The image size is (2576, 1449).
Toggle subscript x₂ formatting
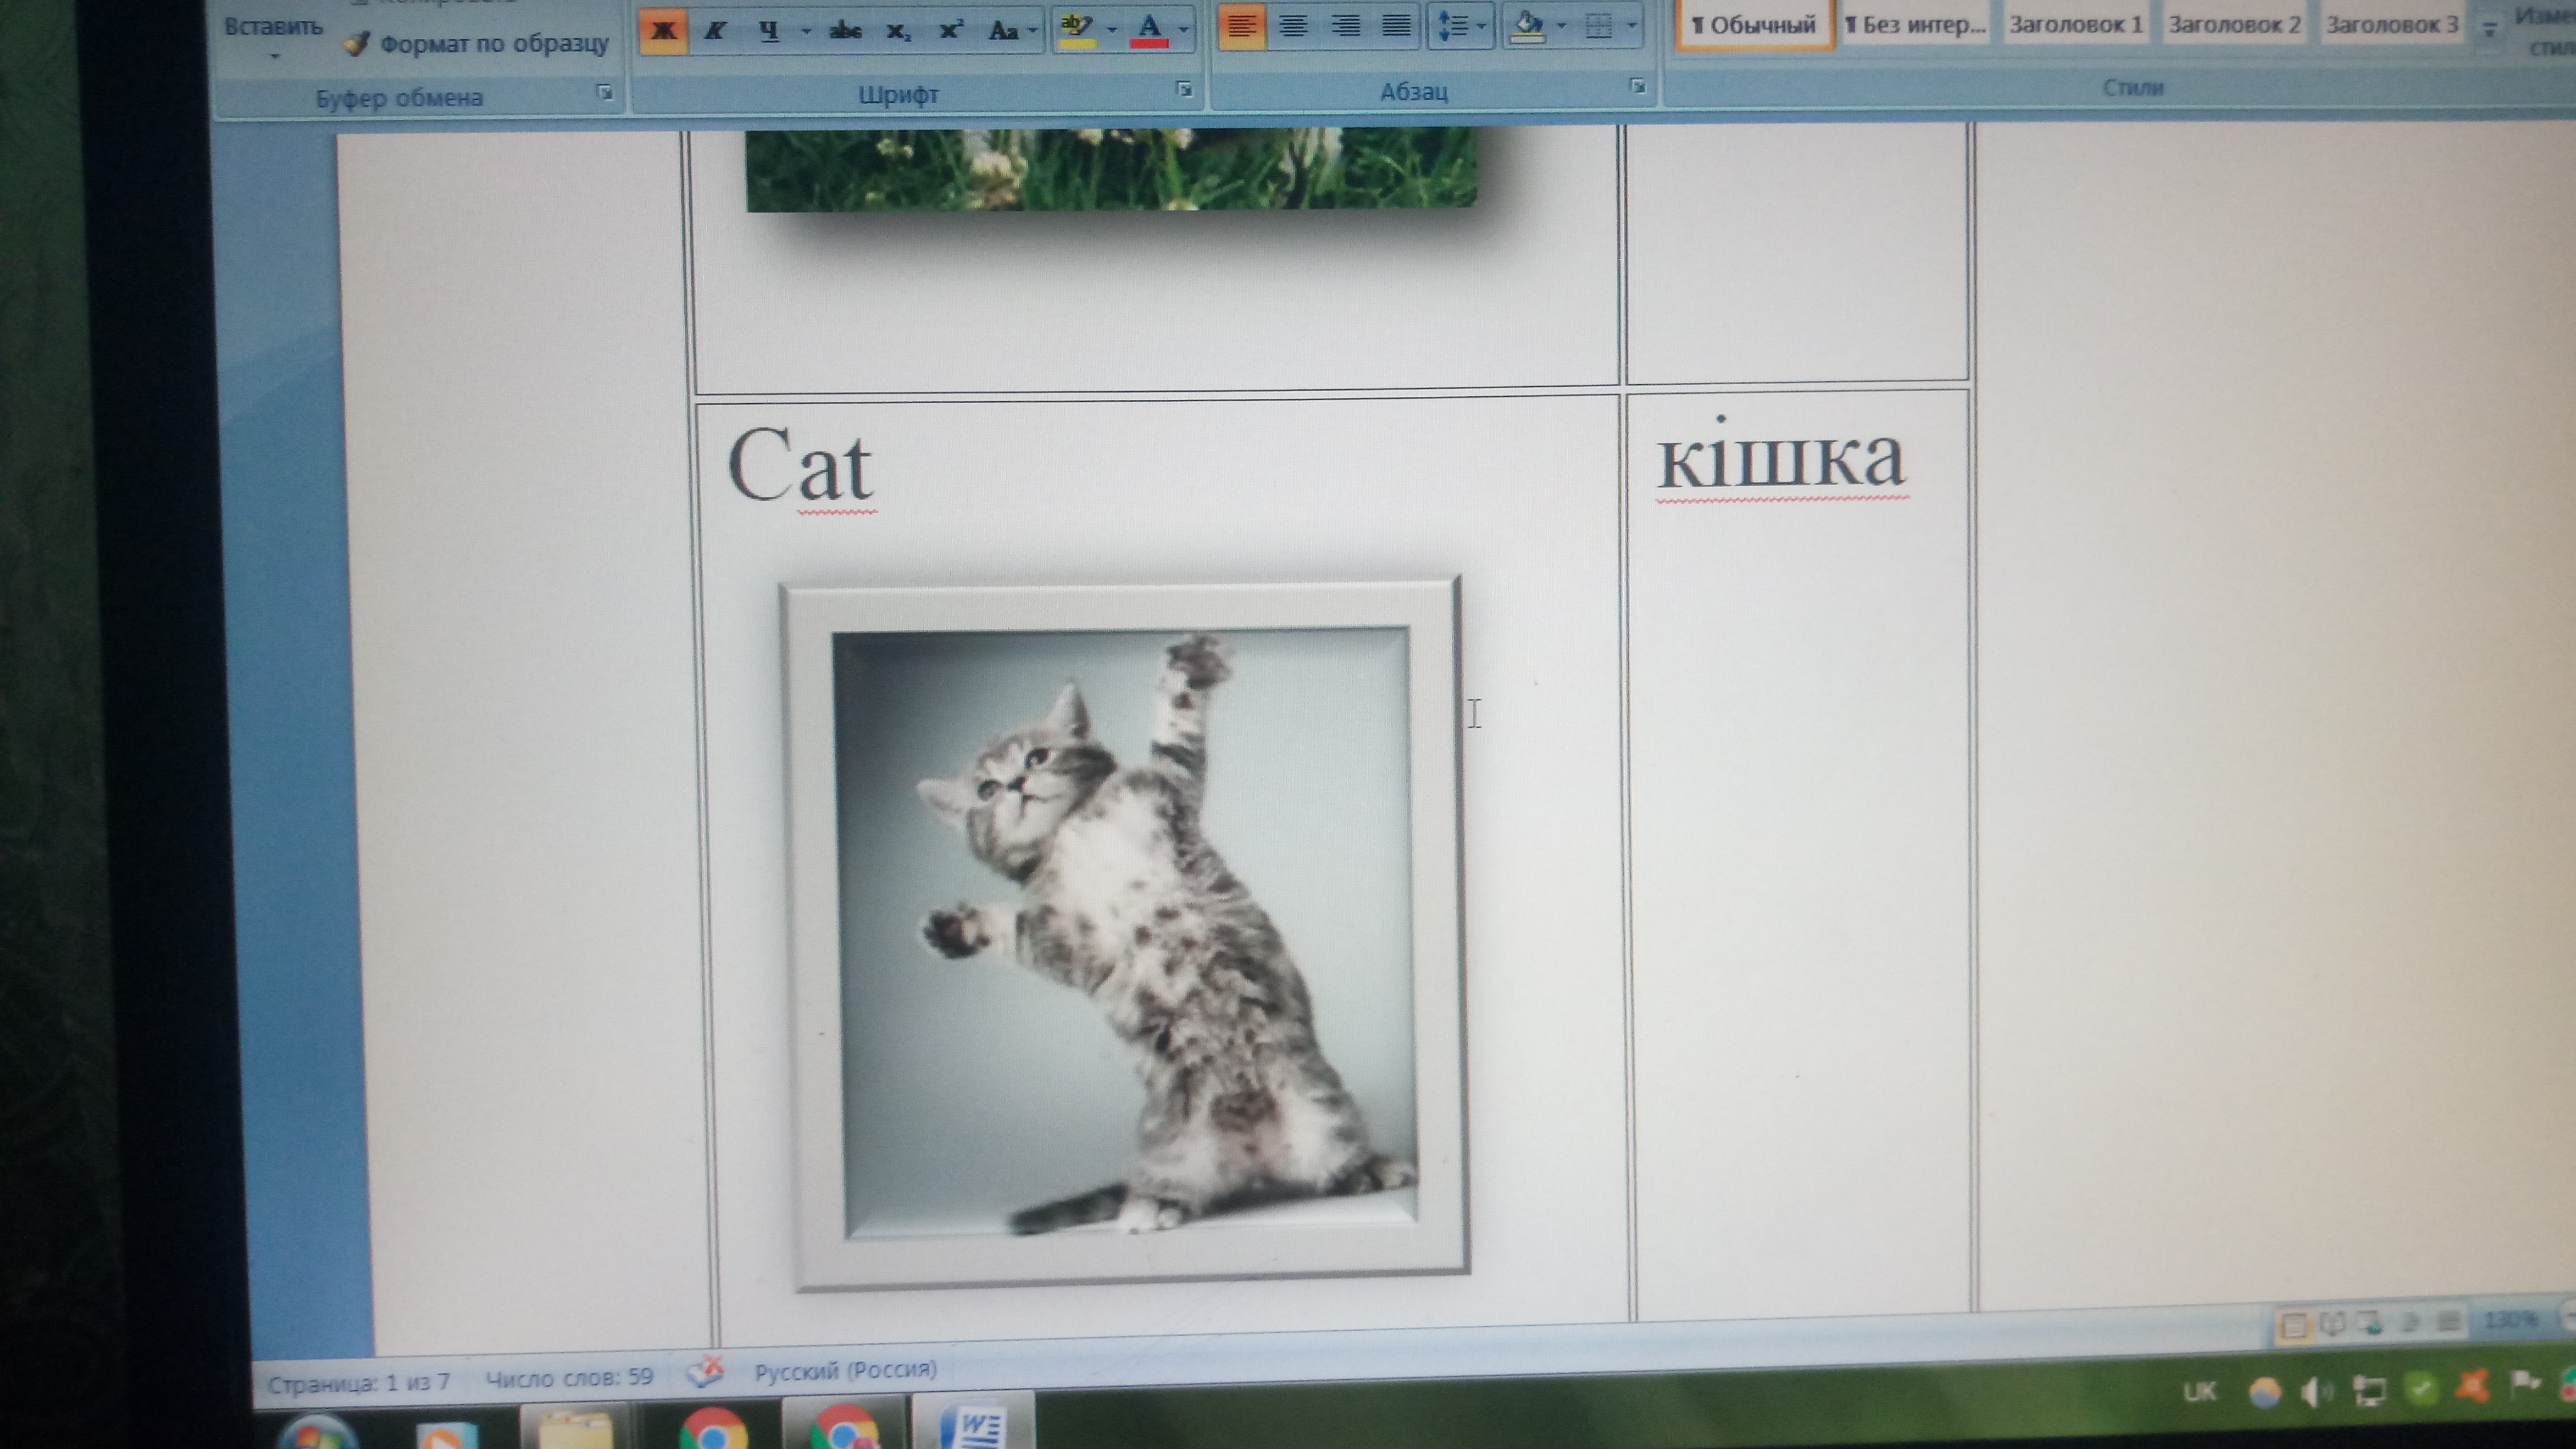click(898, 31)
